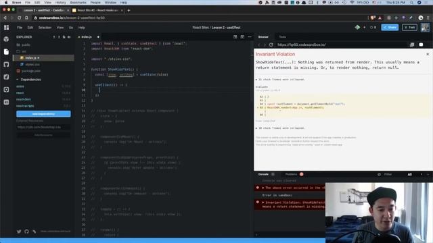Click the Add Dependency button
433x243 pixels.
(43, 114)
